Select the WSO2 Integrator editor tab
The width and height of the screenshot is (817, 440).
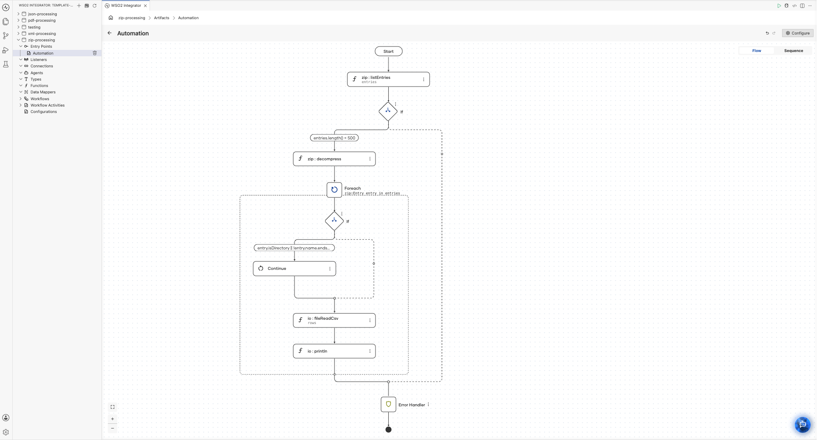126,6
